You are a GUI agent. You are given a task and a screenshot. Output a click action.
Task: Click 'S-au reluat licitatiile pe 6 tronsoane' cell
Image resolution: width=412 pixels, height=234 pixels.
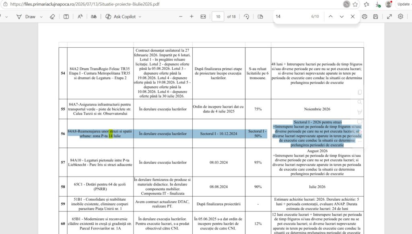click(258, 73)
